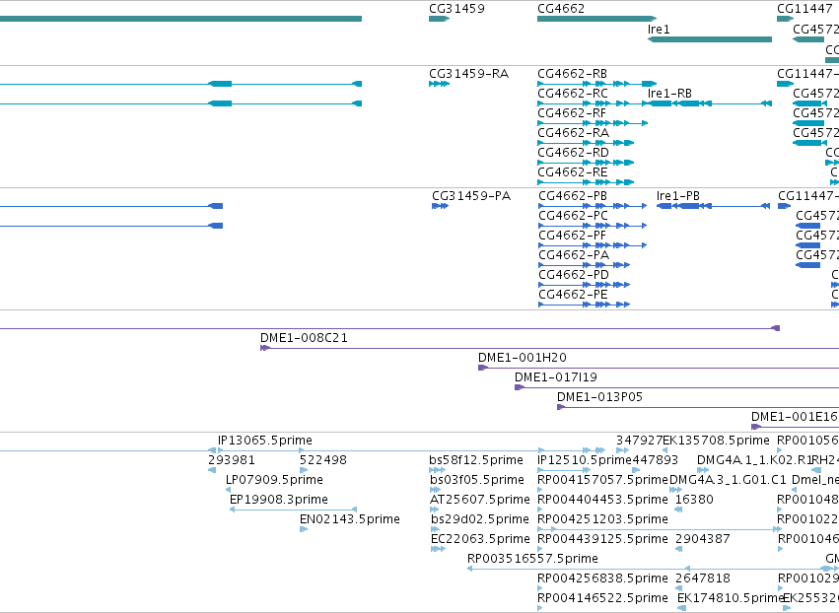Click the CG11447 gene label
This screenshot has height=613, width=839.
pyautogui.click(x=804, y=9)
